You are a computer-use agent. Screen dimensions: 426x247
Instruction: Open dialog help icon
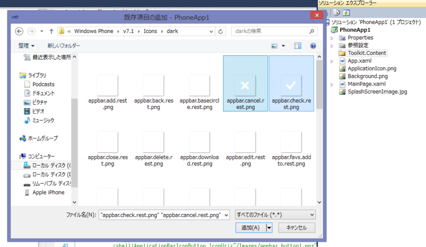tap(313, 46)
